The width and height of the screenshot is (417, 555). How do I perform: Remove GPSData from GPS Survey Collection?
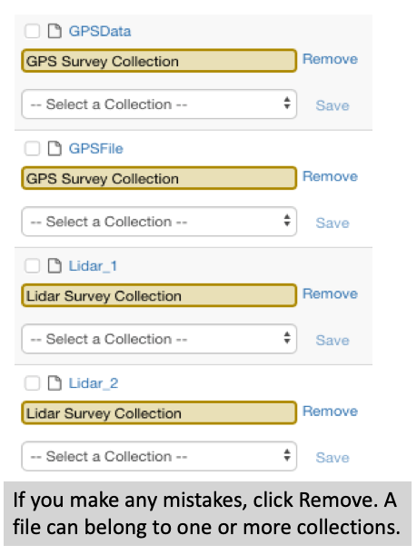coord(330,59)
